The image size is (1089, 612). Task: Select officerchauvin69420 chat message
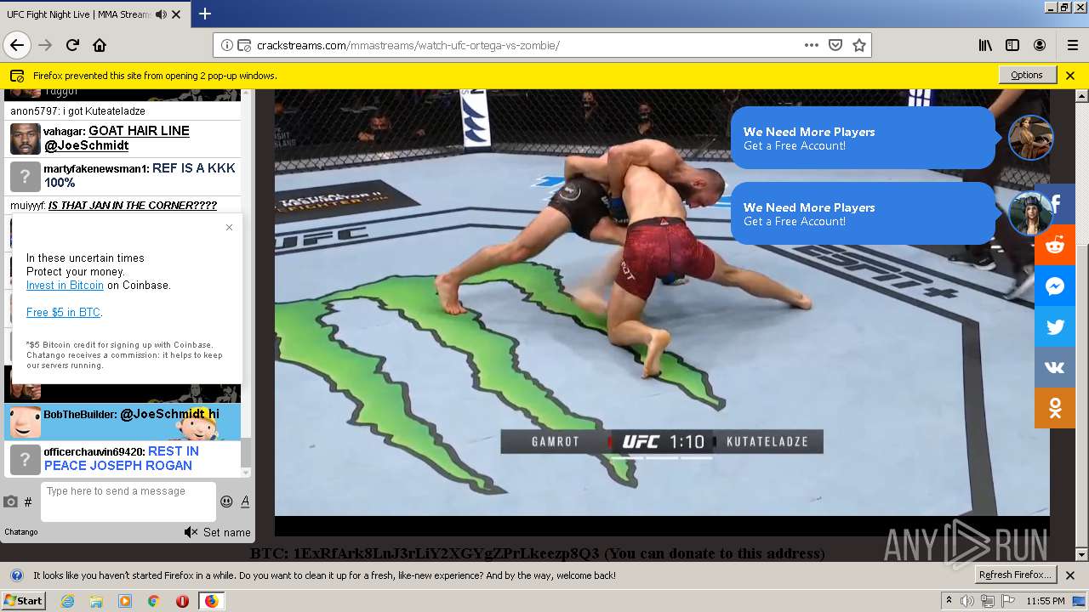pos(123,459)
